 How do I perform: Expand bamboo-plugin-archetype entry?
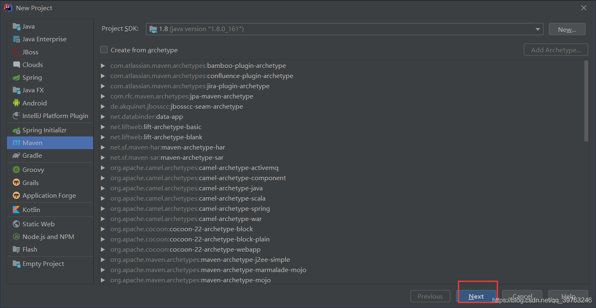click(x=103, y=66)
